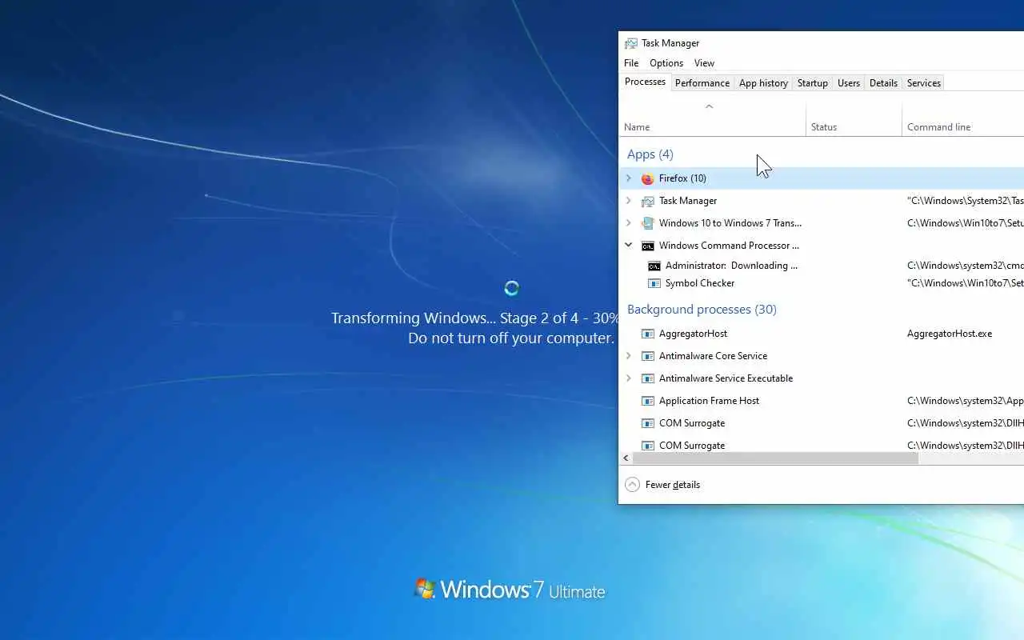Screen dimensions: 1024x640
Task: Sort by the Name column header
Action: 713,118
